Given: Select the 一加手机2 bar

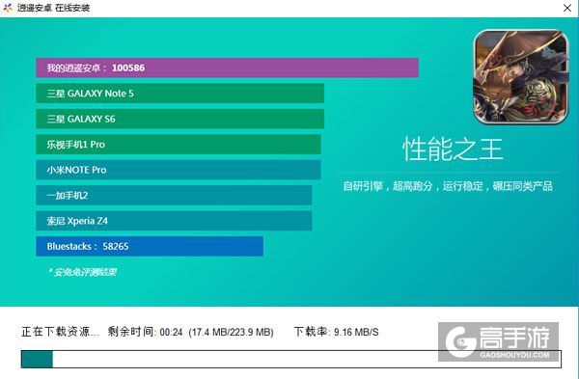Looking at the screenshot, I should [x=174, y=195].
